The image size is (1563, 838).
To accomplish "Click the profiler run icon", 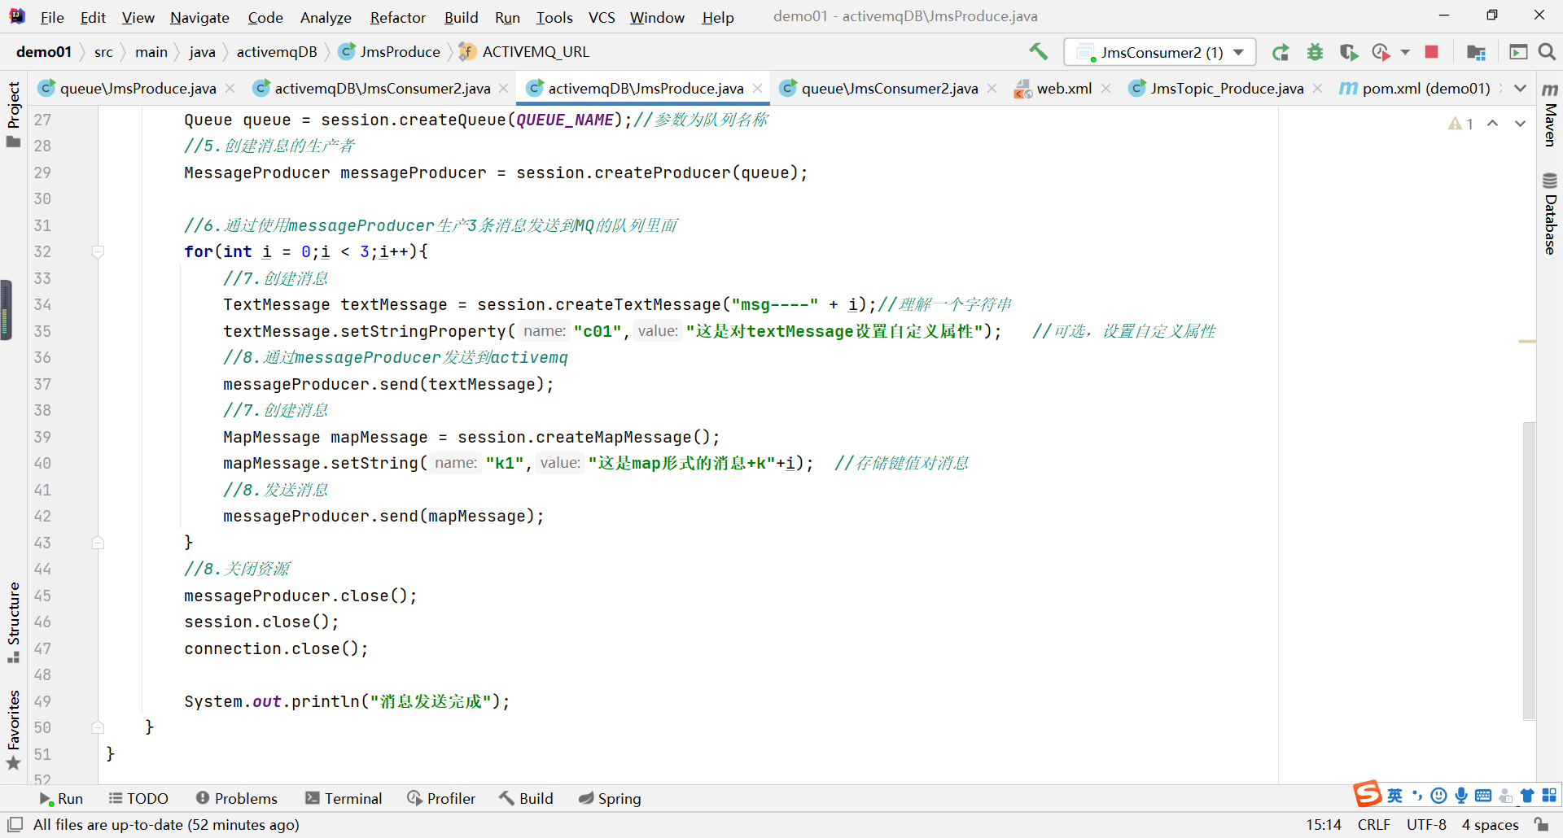I will pos(1381,52).
